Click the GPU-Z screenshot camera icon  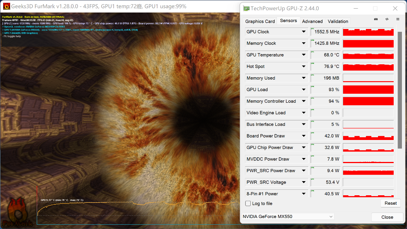(x=376, y=19)
